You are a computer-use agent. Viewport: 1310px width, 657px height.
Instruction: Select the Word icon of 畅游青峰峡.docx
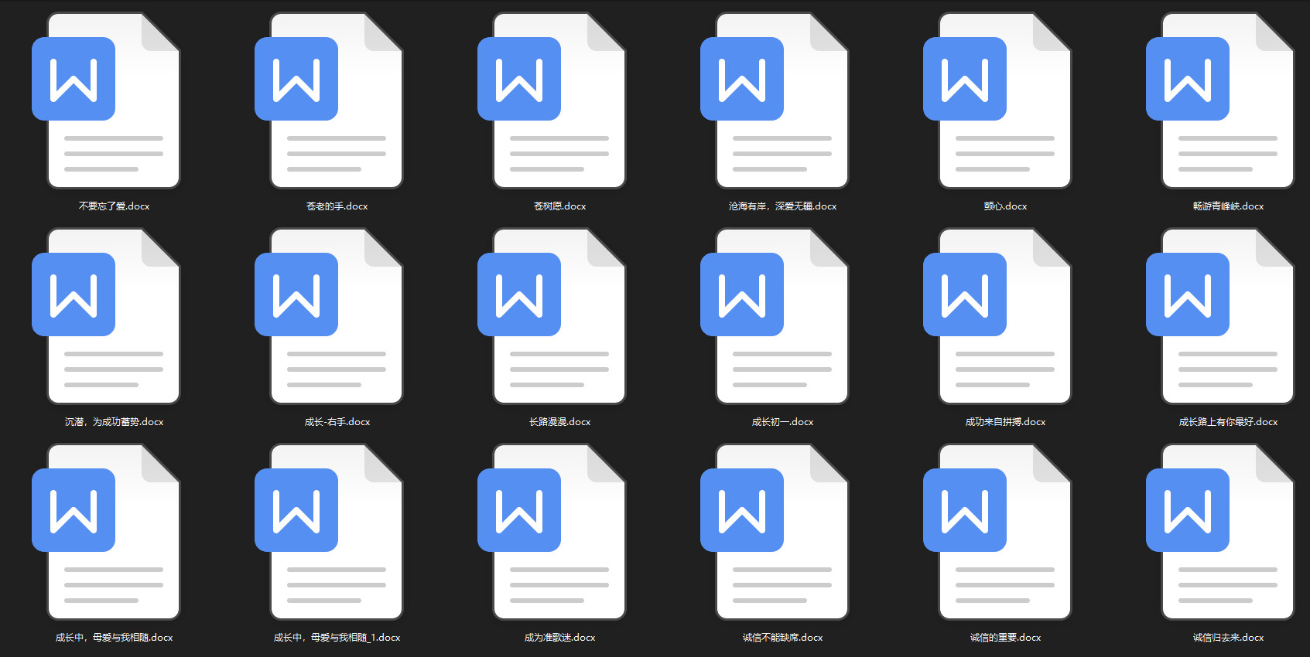coord(1220,100)
